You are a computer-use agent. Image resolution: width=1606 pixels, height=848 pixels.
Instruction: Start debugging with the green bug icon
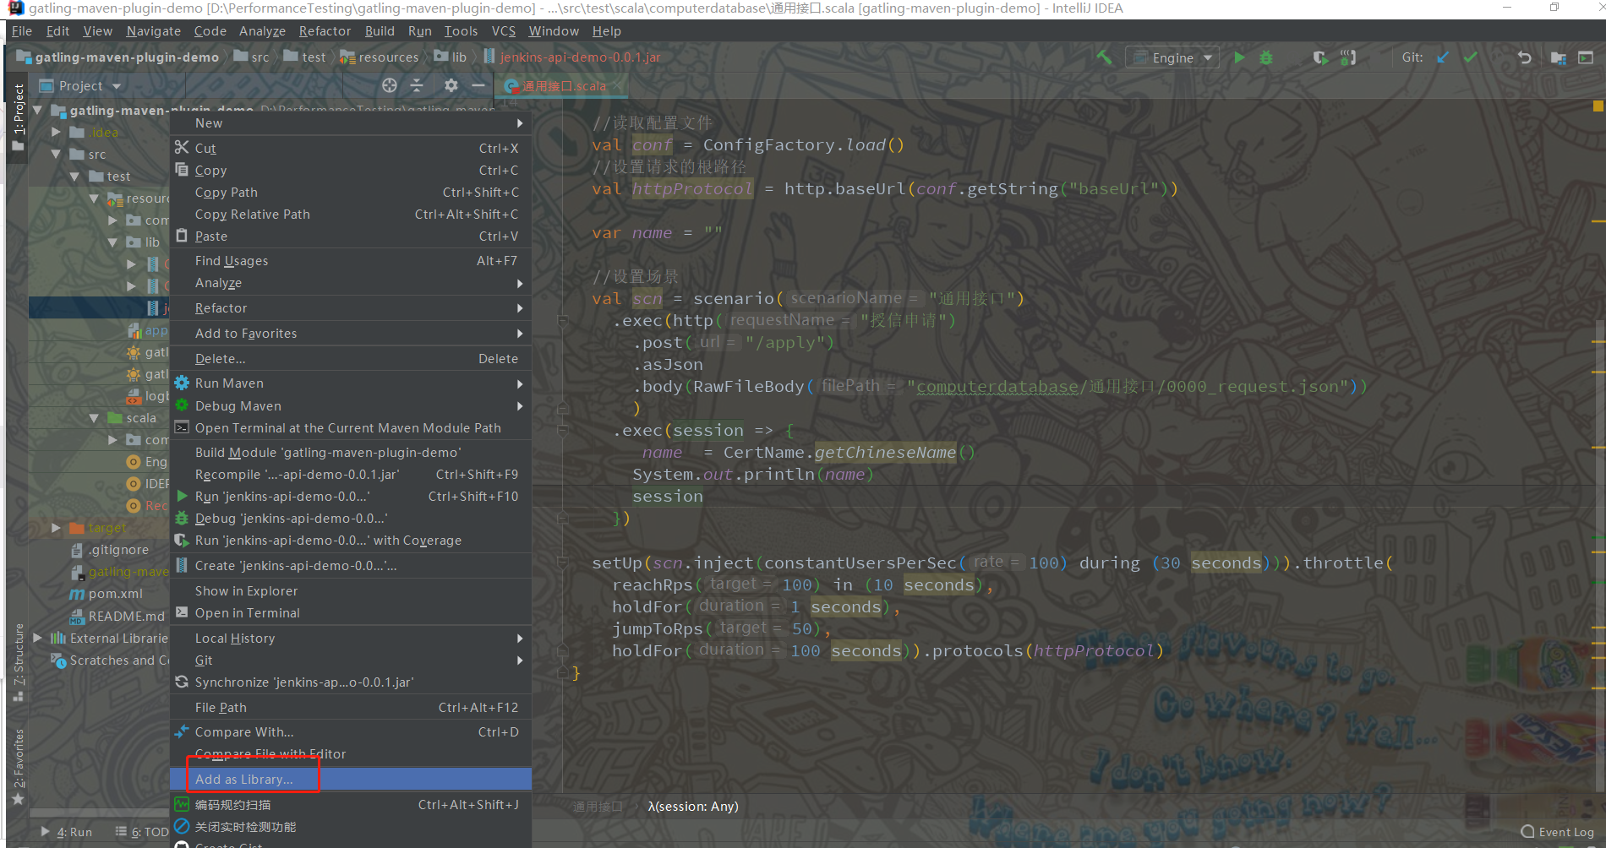point(1266,57)
